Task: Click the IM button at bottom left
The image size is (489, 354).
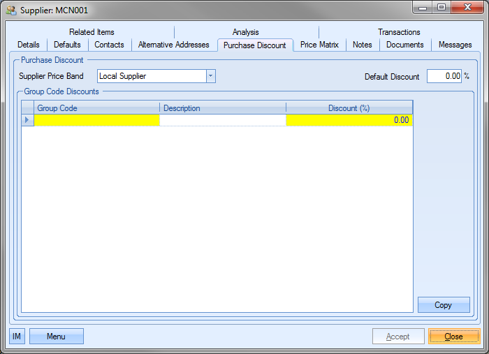Action: [x=17, y=337]
